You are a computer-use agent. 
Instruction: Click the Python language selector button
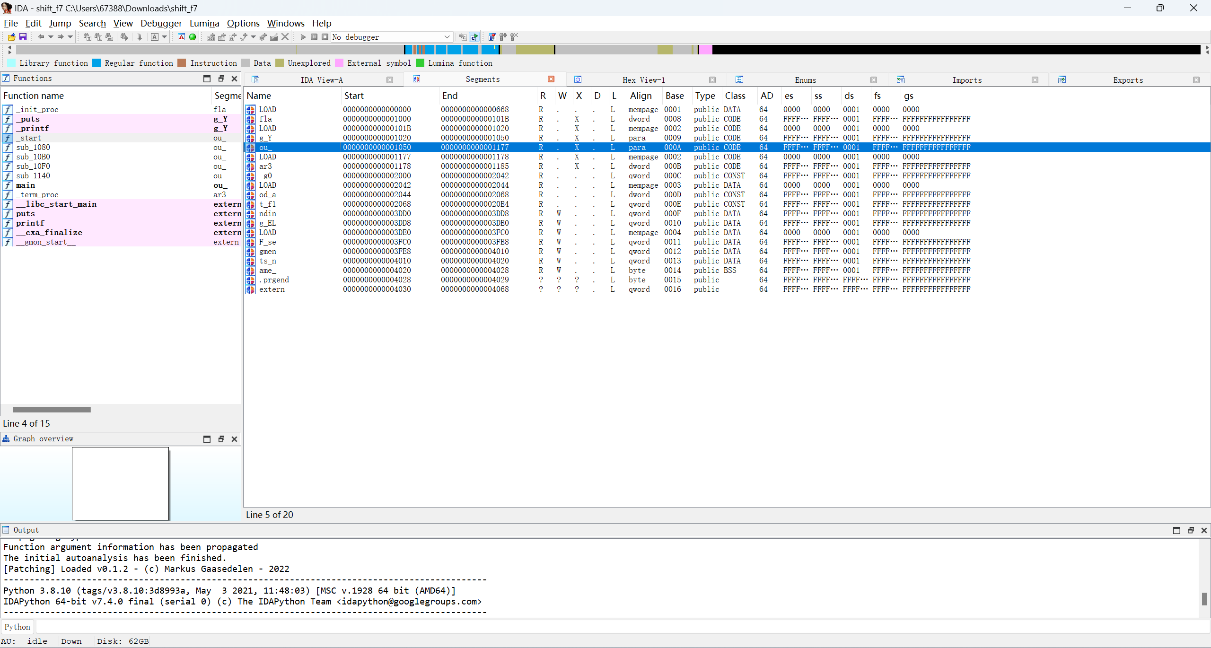(18, 627)
